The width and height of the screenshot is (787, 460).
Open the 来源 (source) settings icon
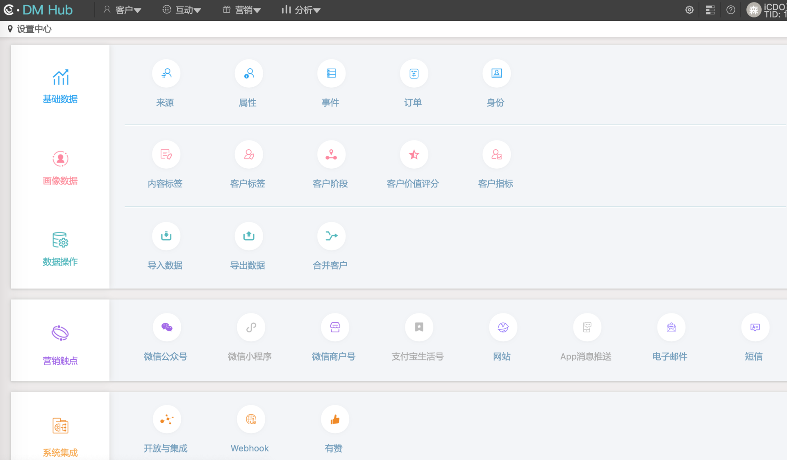[166, 74]
